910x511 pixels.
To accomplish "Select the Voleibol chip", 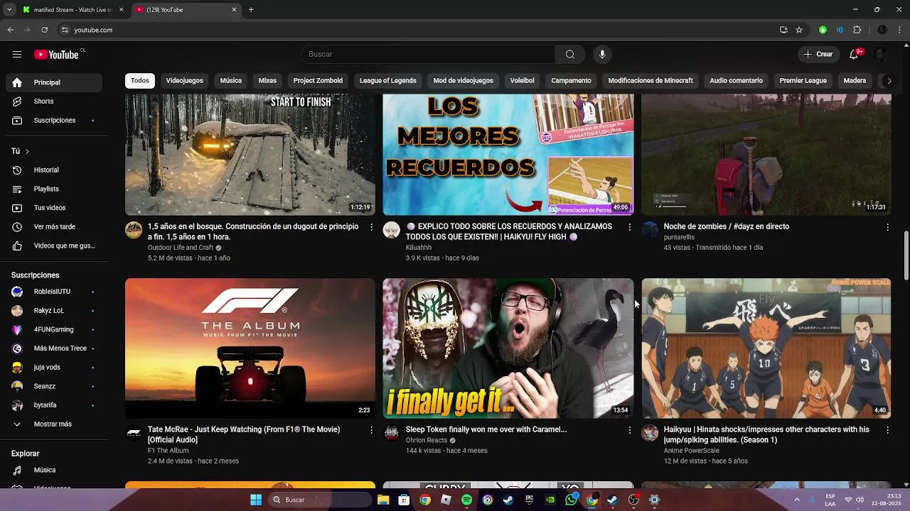I will (x=522, y=81).
